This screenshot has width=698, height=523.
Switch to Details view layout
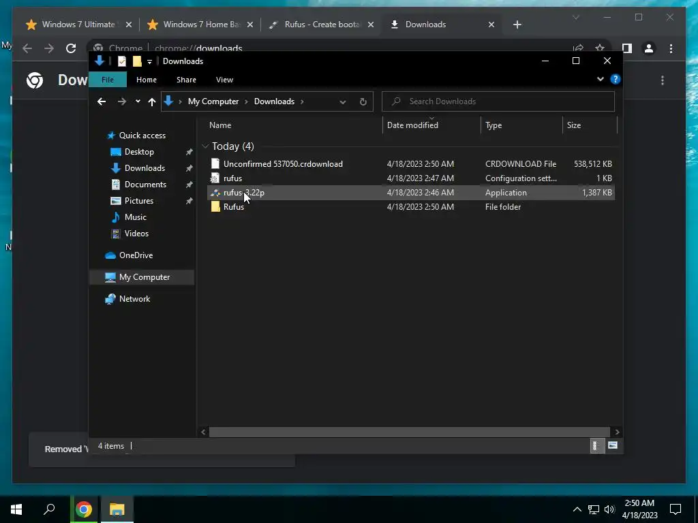tap(596, 445)
